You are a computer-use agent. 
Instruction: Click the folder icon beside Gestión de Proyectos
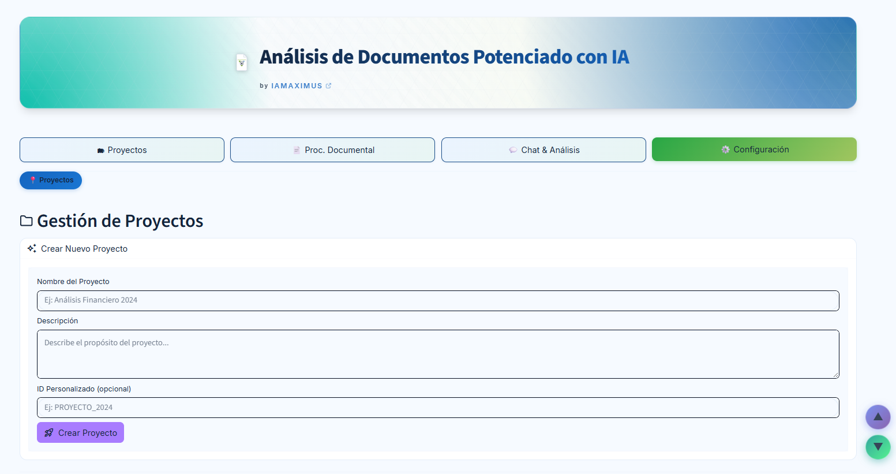pos(27,221)
